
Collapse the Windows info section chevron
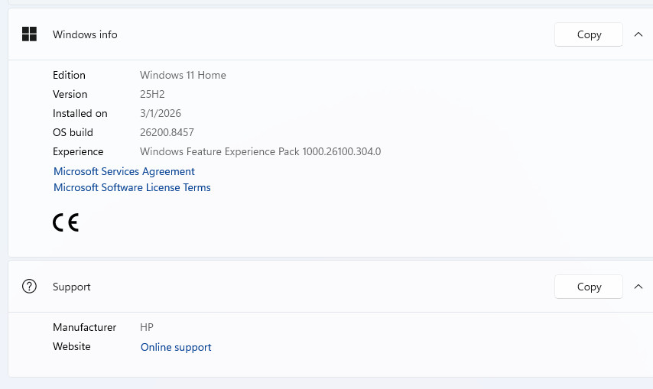tap(638, 34)
